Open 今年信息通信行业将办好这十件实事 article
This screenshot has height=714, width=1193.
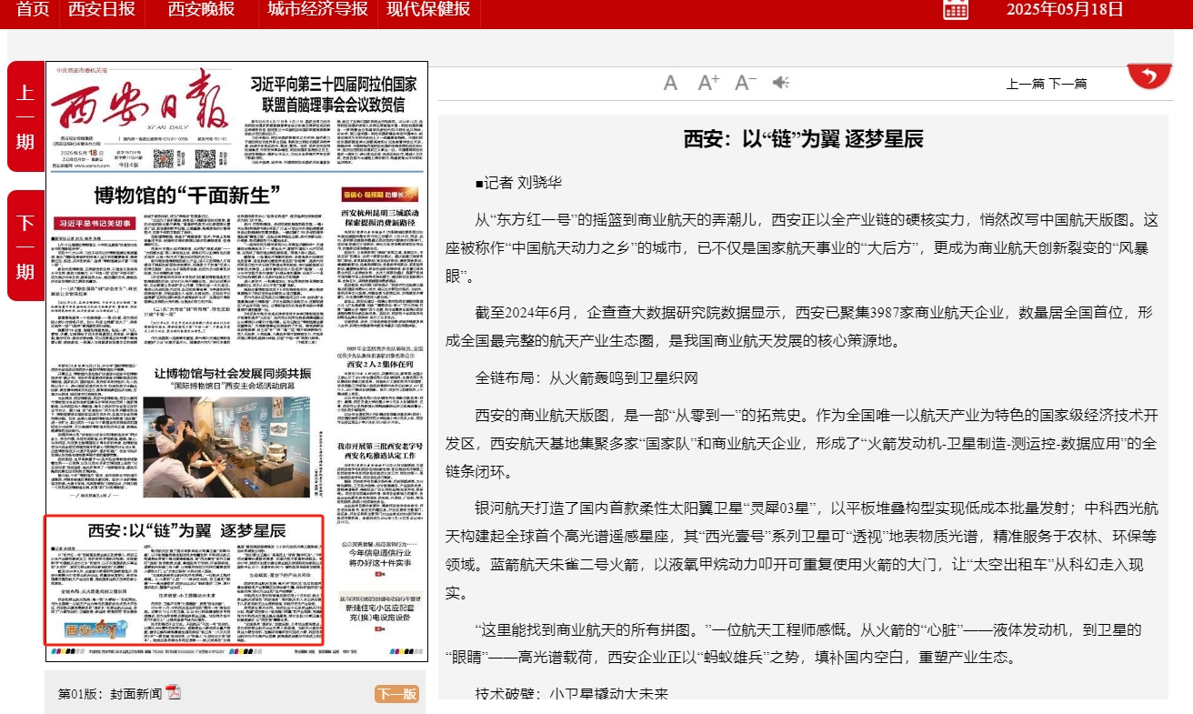click(x=381, y=557)
